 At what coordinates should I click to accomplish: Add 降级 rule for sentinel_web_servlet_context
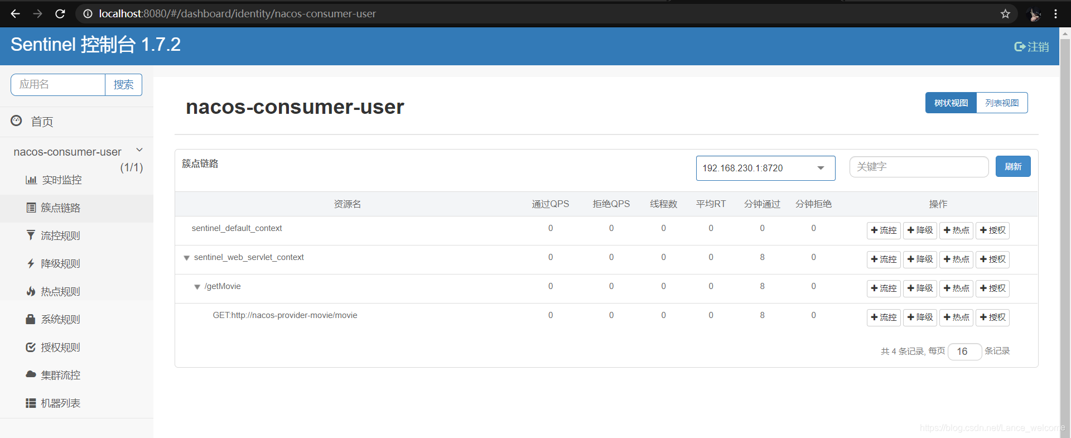tap(920, 259)
